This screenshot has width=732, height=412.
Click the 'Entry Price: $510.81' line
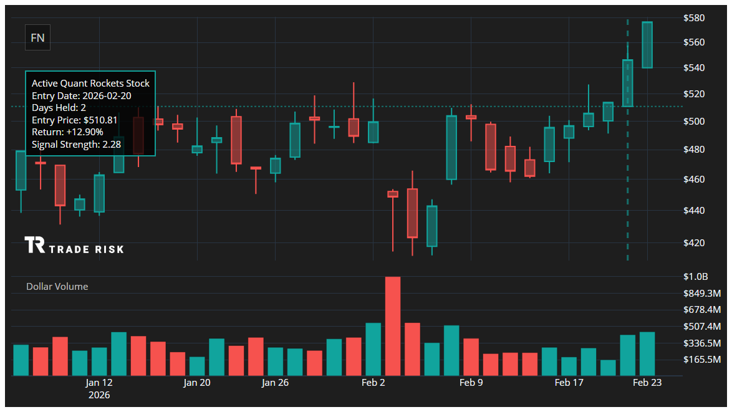[75, 120]
